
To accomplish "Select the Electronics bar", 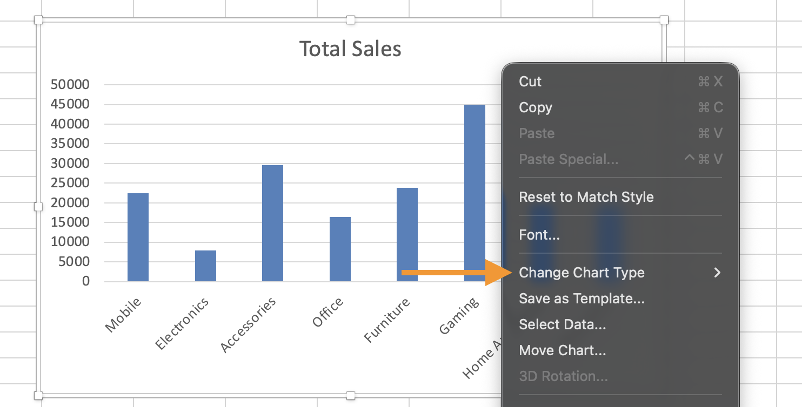I will tap(205, 266).
